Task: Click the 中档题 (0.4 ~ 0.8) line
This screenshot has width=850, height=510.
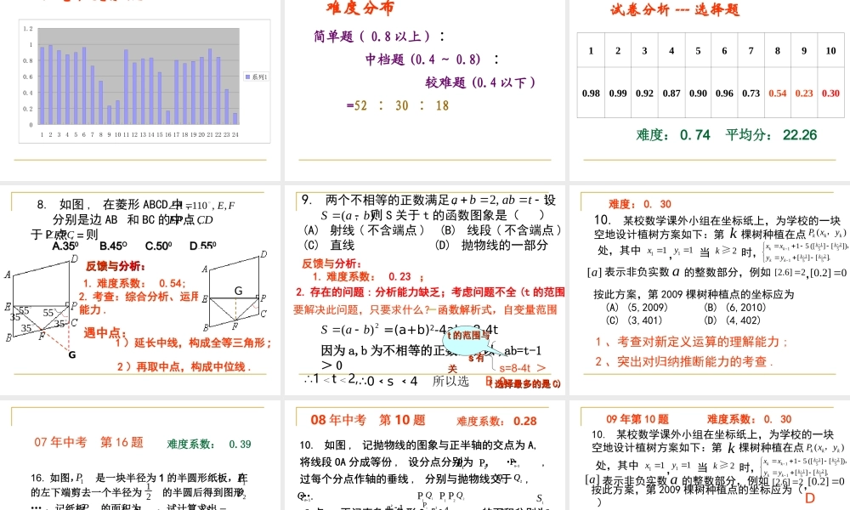Action: point(432,59)
